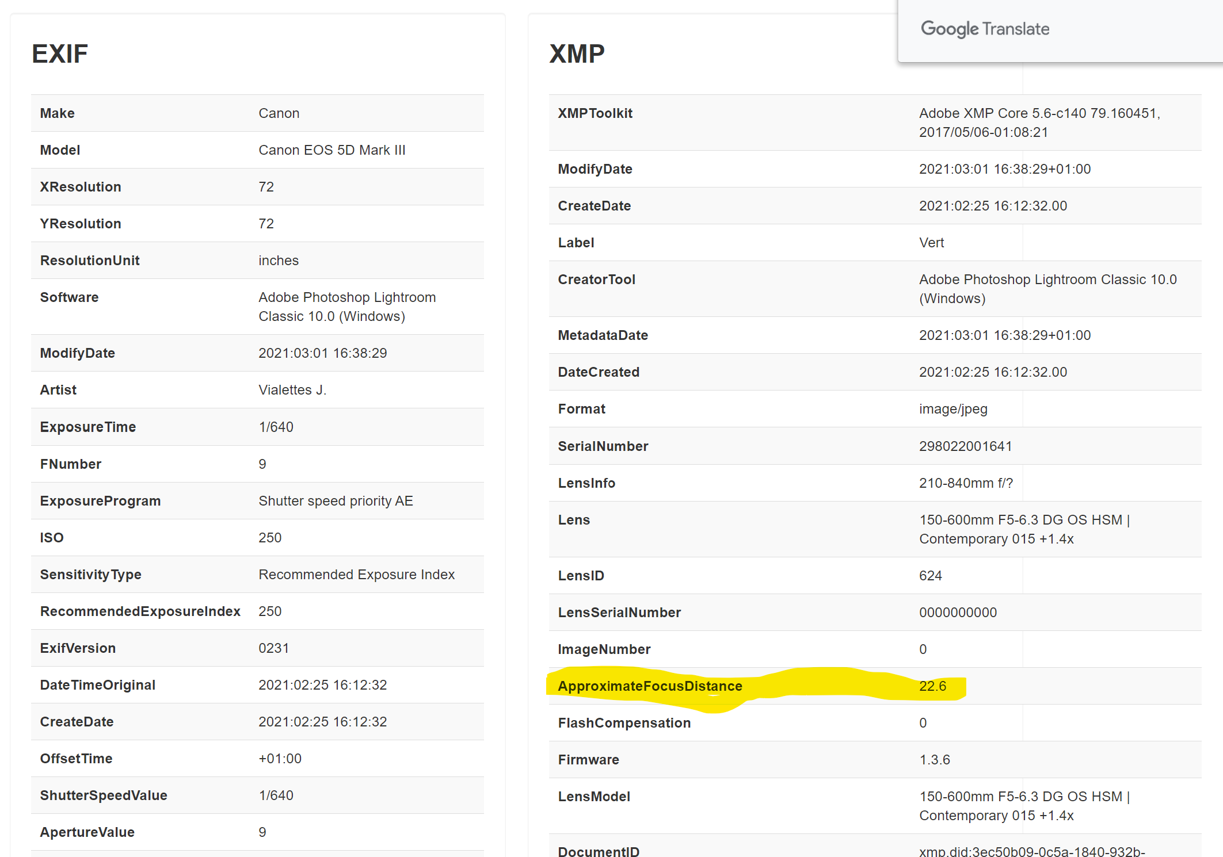Select the EXIF CreateDate value 2021:02:25 16:12:32
Image resolution: width=1223 pixels, height=857 pixels.
[x=323, y=722]
